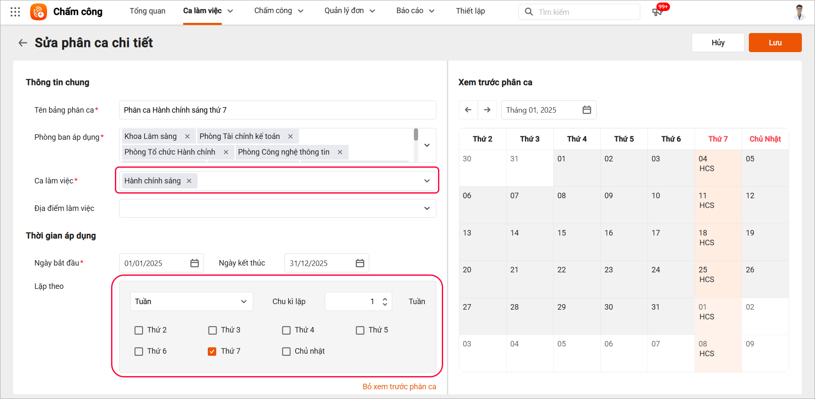Expand the Ca làm việc dropdown arrow

coord(427,181)
